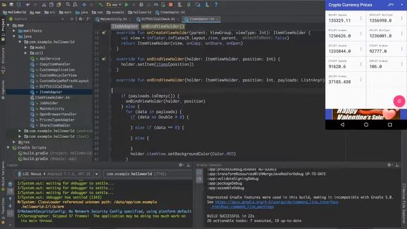
Task: Open JPY currency dropdown in emulator
Action: tap(396, 5)
